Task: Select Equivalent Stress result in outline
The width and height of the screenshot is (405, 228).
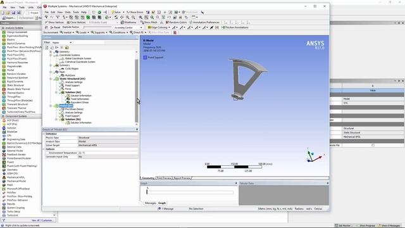Action: point(80,103)
